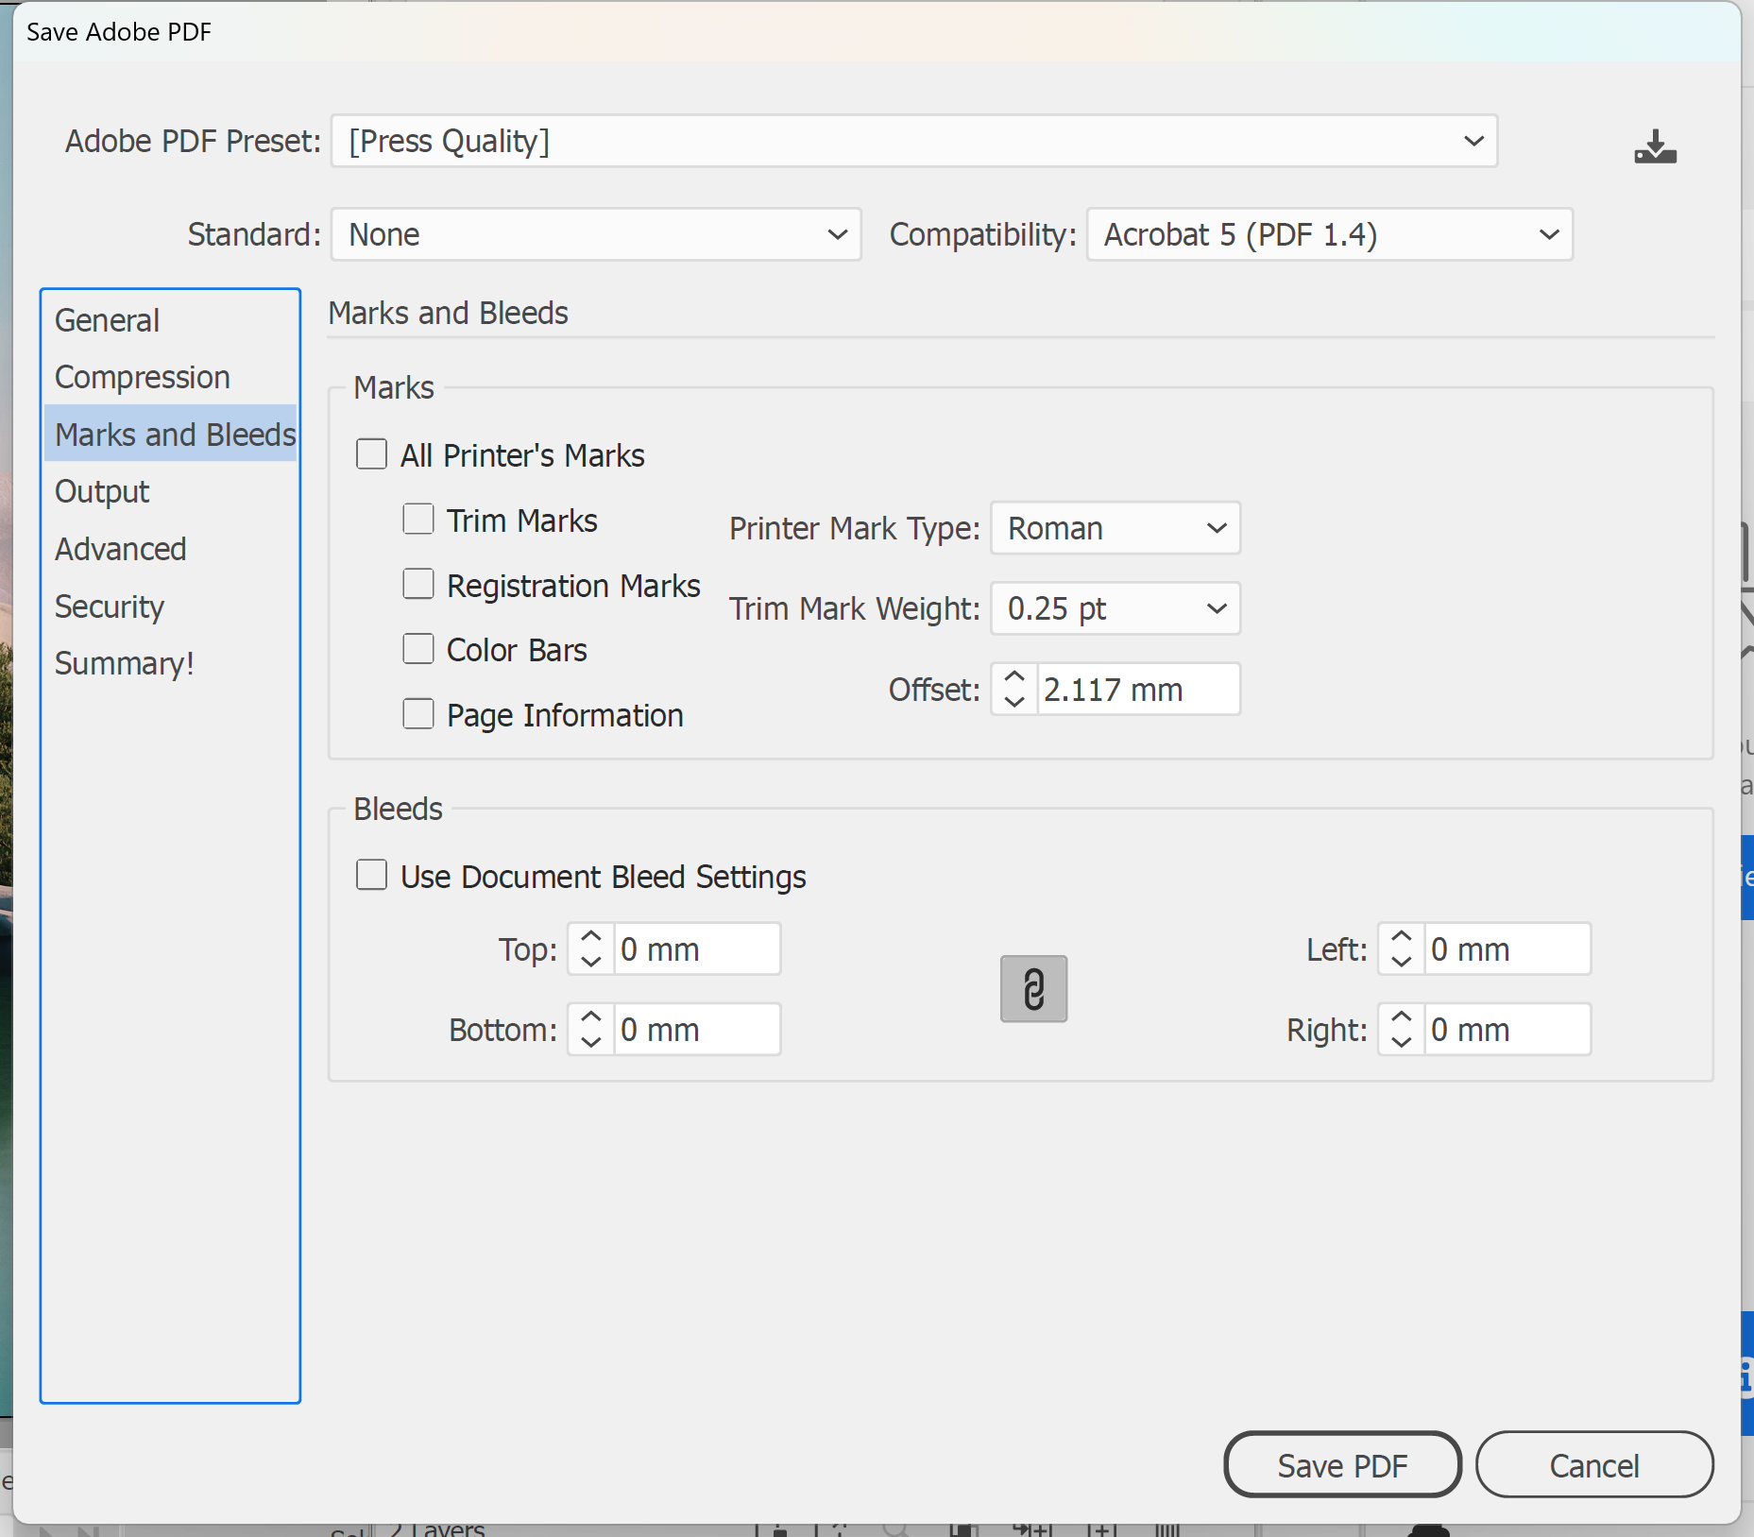Increase the Bottom bleed value
Viewport: 1754px width, 1537px height.
[591, 1016]
